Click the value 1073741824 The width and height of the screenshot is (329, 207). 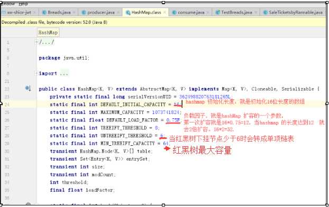click(x=166, y=112)
